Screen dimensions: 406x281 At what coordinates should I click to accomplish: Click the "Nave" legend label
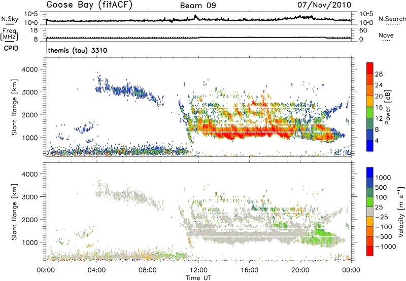[386, 35]
